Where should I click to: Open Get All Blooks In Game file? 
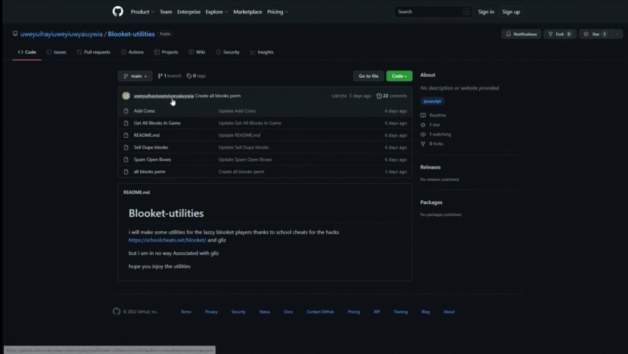(157, 123)
